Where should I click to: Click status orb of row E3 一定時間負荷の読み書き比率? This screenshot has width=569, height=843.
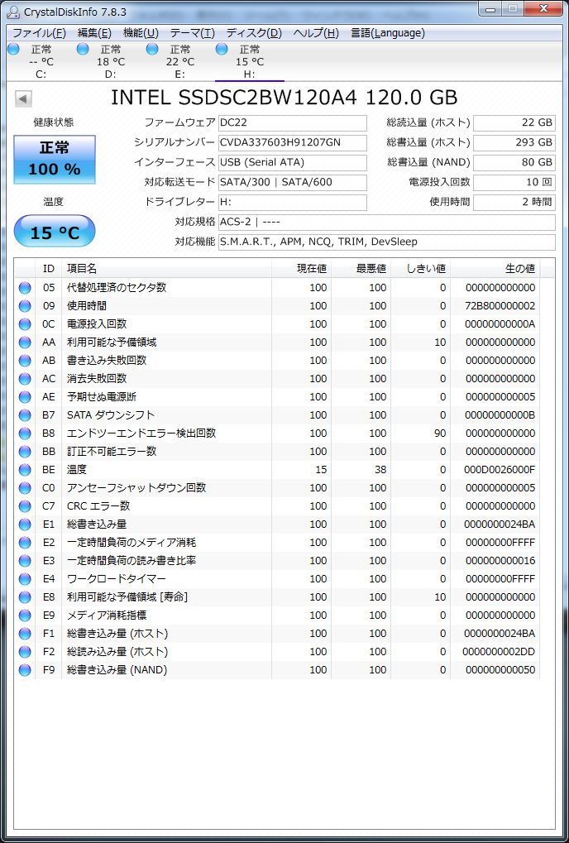(x=25, y=561)
